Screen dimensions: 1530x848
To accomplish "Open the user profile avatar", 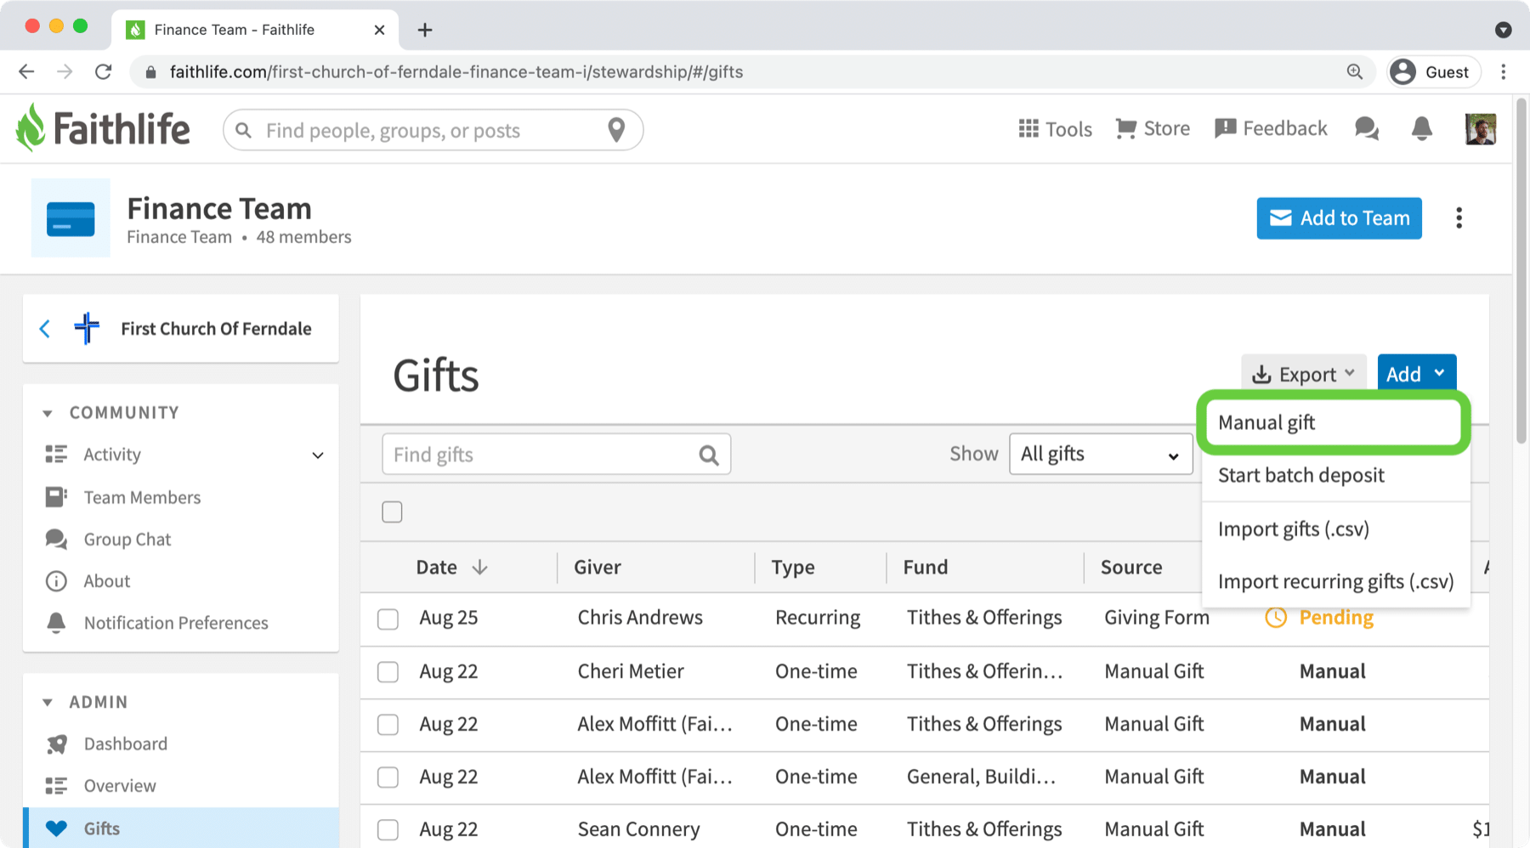I will 1481,129.
